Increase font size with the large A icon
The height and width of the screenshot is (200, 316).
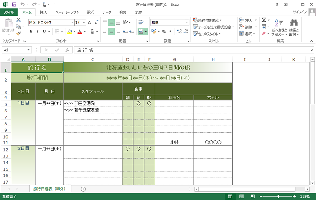90,22
